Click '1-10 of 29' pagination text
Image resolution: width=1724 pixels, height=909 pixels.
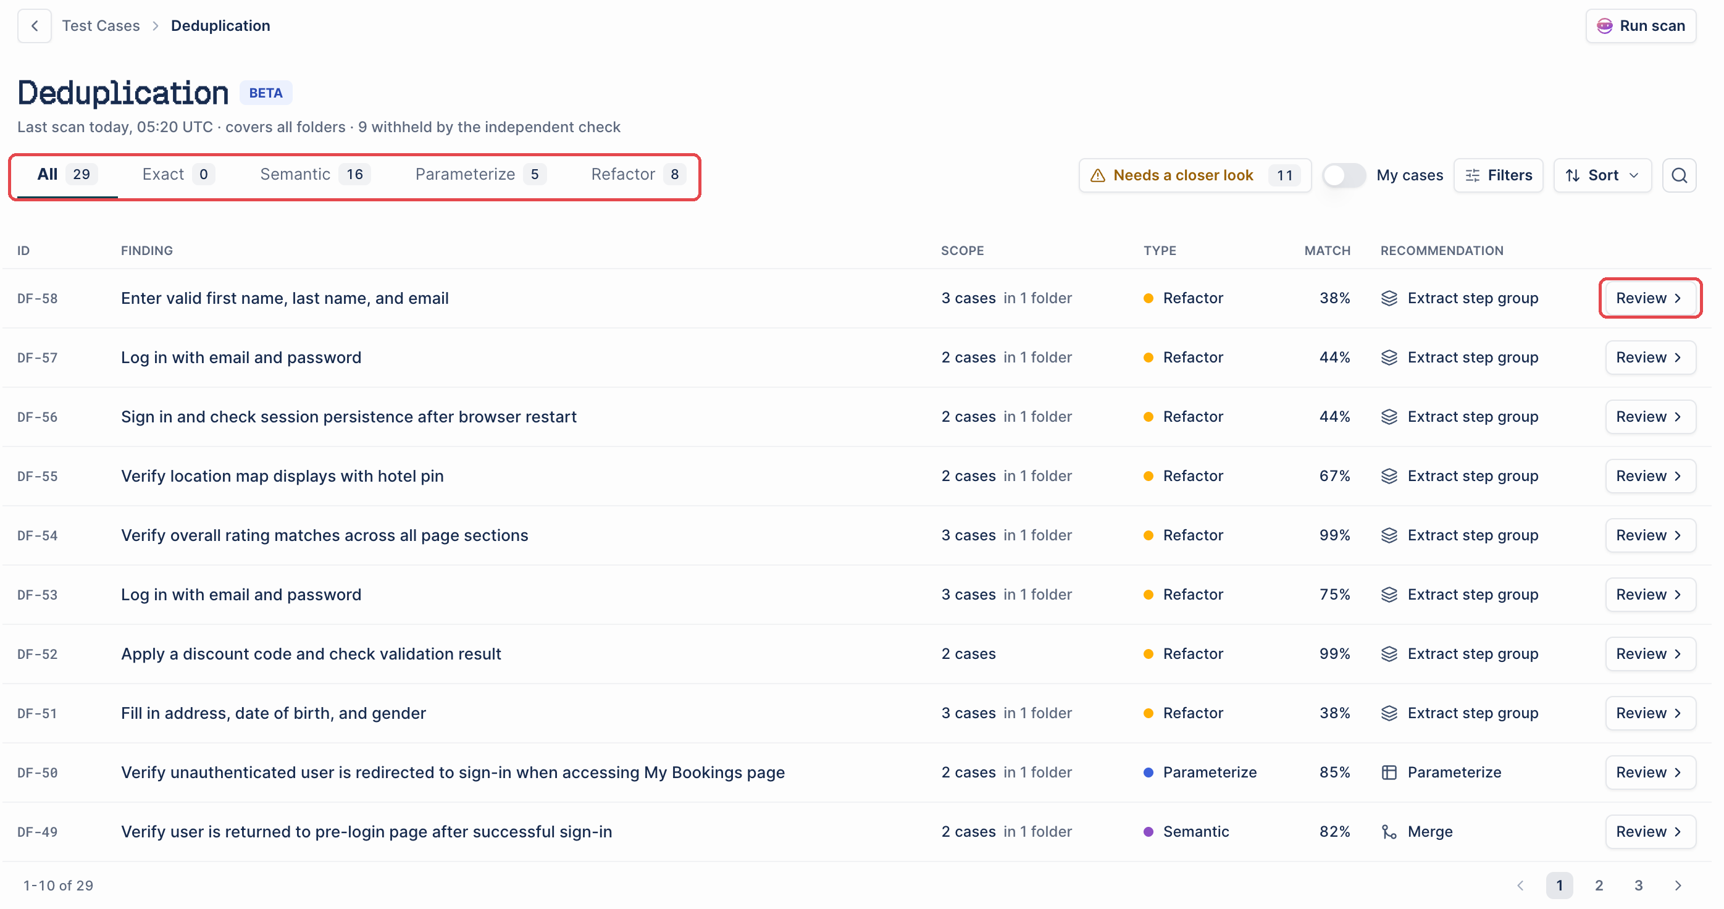point(58,885)
